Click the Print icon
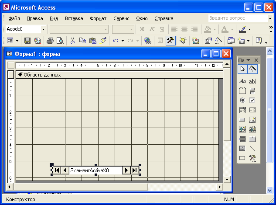This screenshot has width=276, height=205. click(50, 41)
